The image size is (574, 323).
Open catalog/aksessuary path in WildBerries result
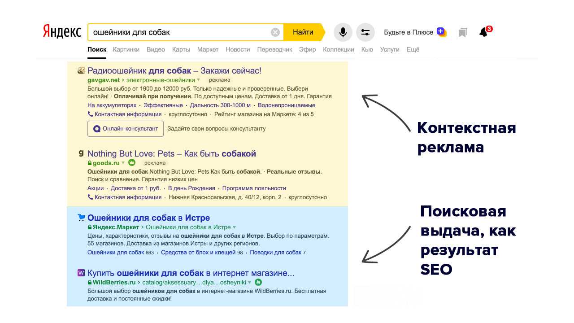(x=194, y=282)
